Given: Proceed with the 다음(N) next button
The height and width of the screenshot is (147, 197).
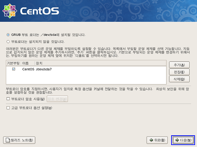Looking at the screenshot, I should (183, 140).
